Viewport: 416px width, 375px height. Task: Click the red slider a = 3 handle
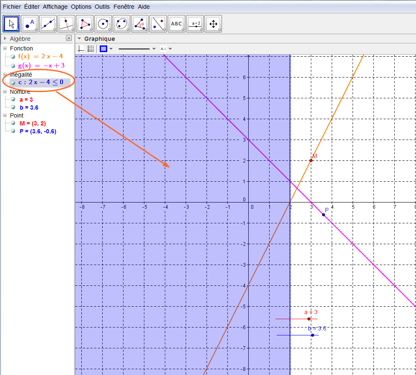[309, 319]
